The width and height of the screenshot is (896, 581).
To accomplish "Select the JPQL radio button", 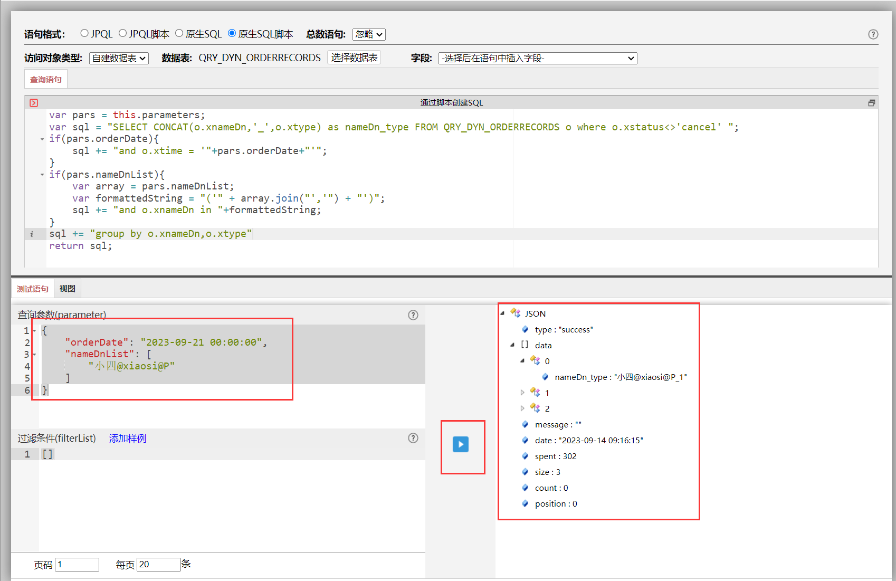I will click(84, 34).
